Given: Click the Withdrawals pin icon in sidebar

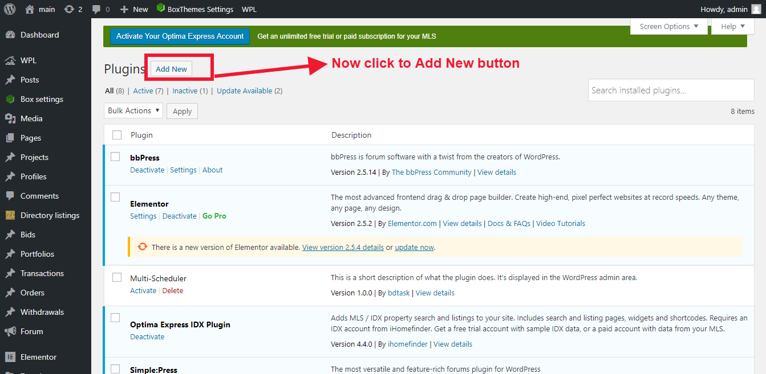Looking at the screenshot, I should (10, 312).
